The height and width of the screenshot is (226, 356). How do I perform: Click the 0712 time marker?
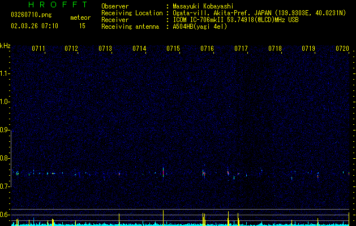coord(71,48)
